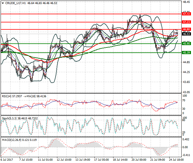
Task: Click the 11 Jul 01:00 time label
Action: pyautogui.click(x=45, y=160)
